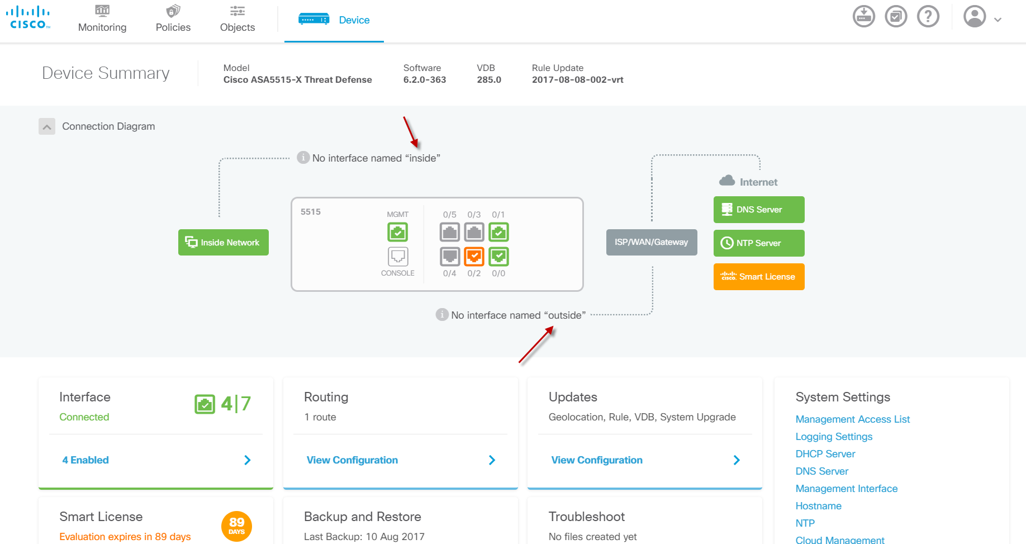Click the deploy changes icon
The height and width of the screenshot is (544, 1026).
click(x=863, y=16)
